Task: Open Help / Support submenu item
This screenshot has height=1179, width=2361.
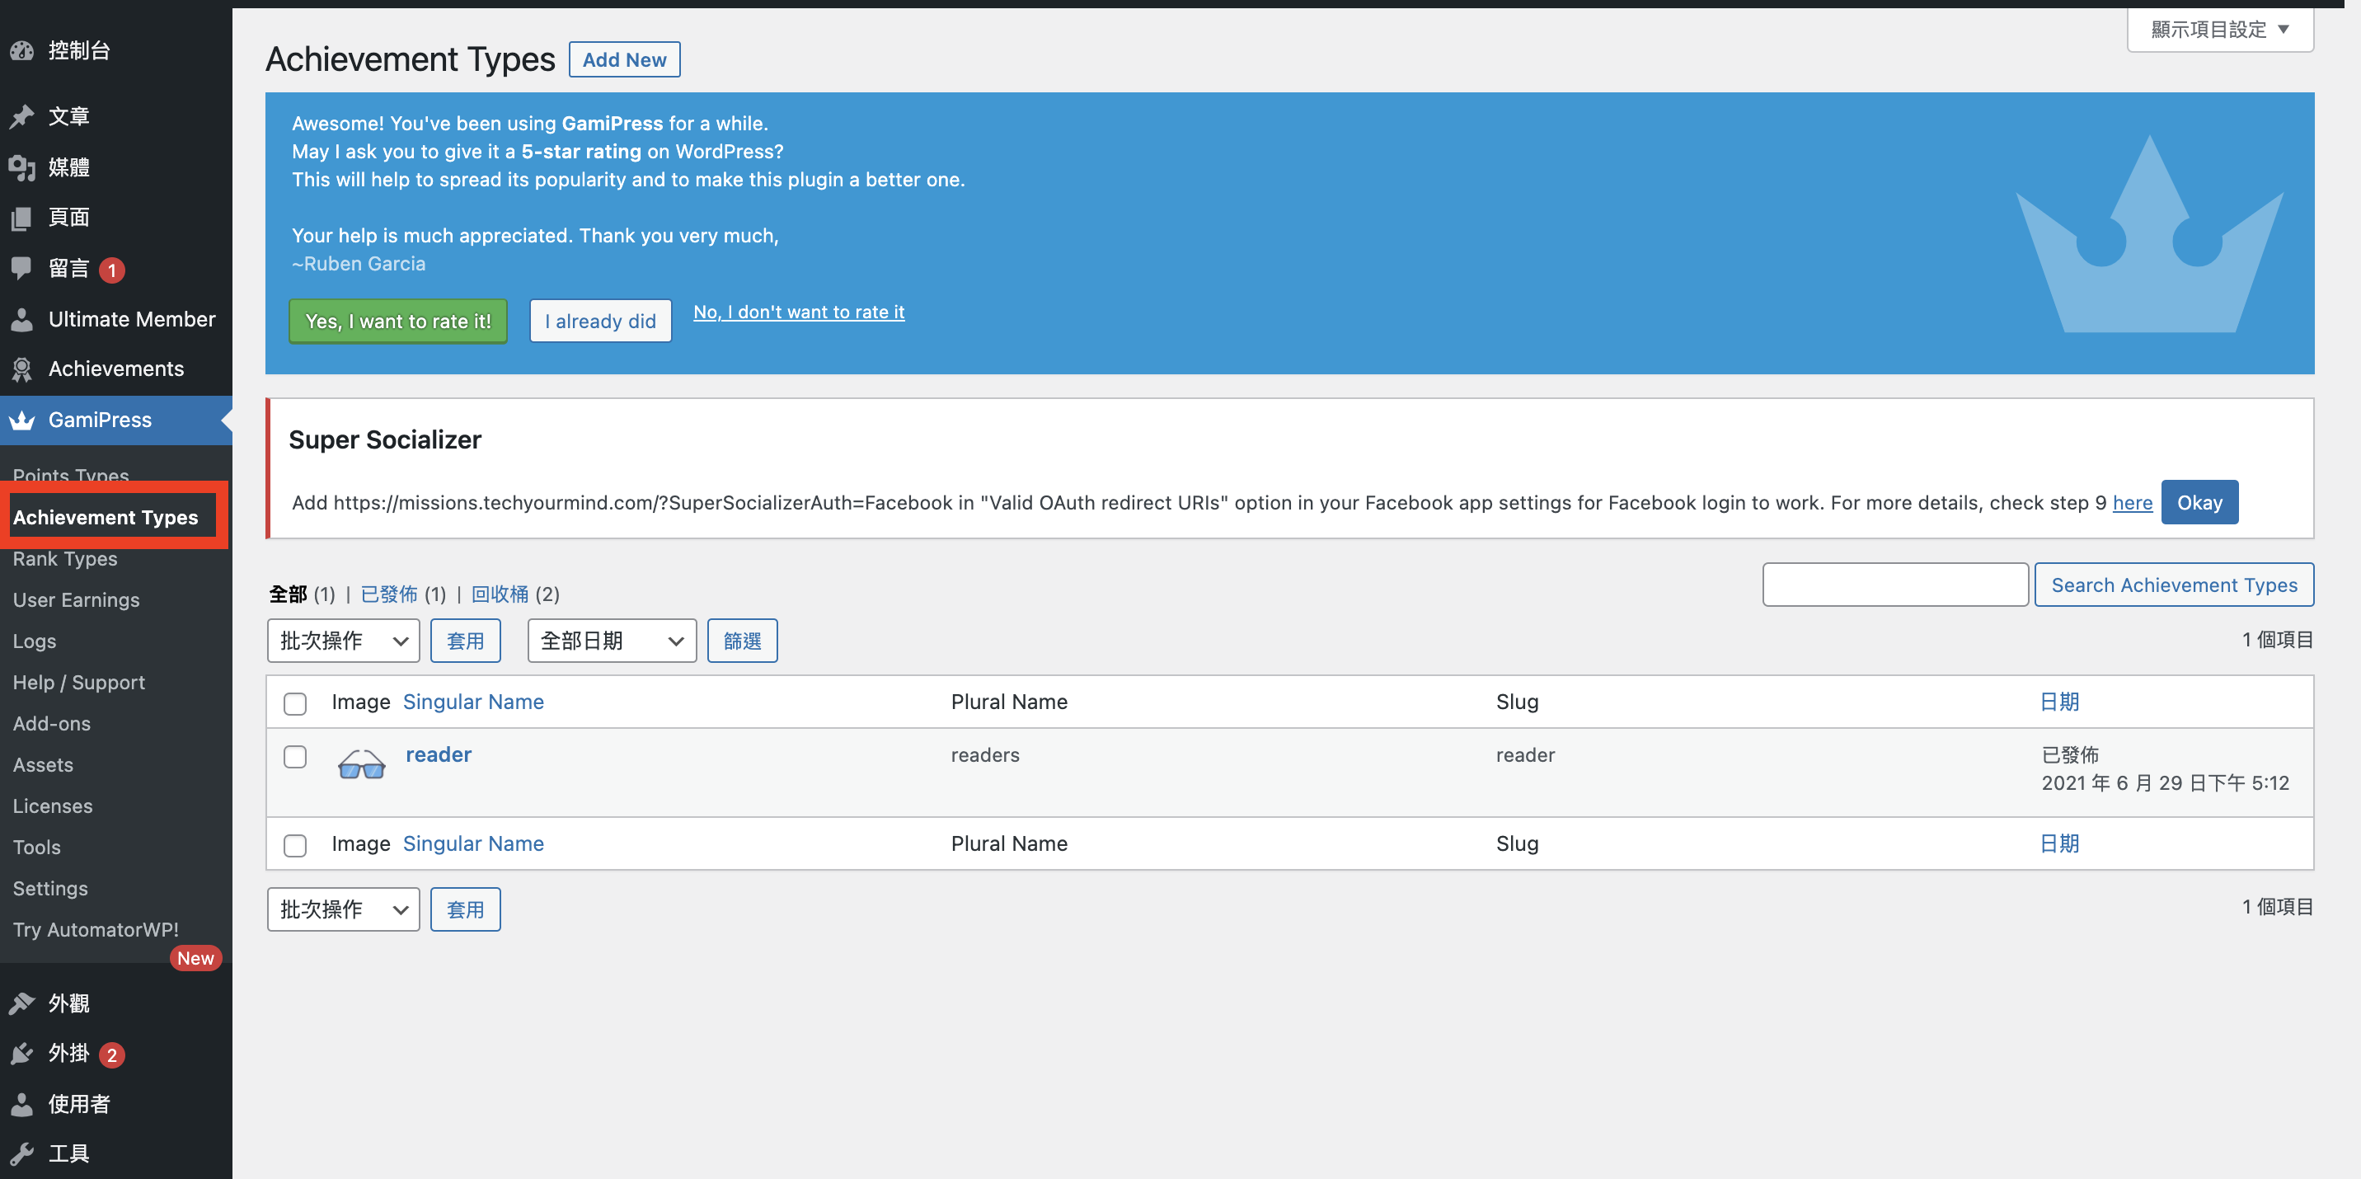Action: (79, 682)
